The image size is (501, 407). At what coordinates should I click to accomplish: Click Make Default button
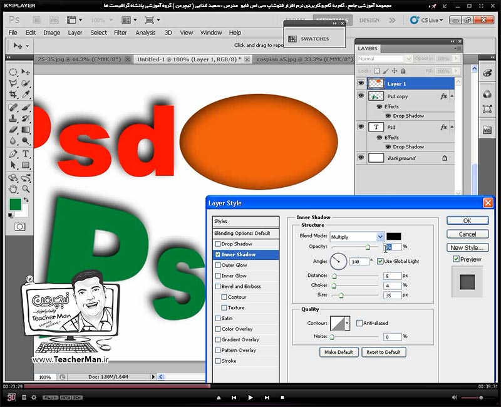[x=339, y=352]
